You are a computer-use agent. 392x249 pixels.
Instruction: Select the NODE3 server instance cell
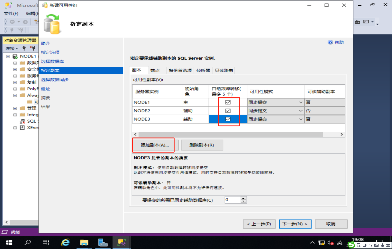[157, 119]
